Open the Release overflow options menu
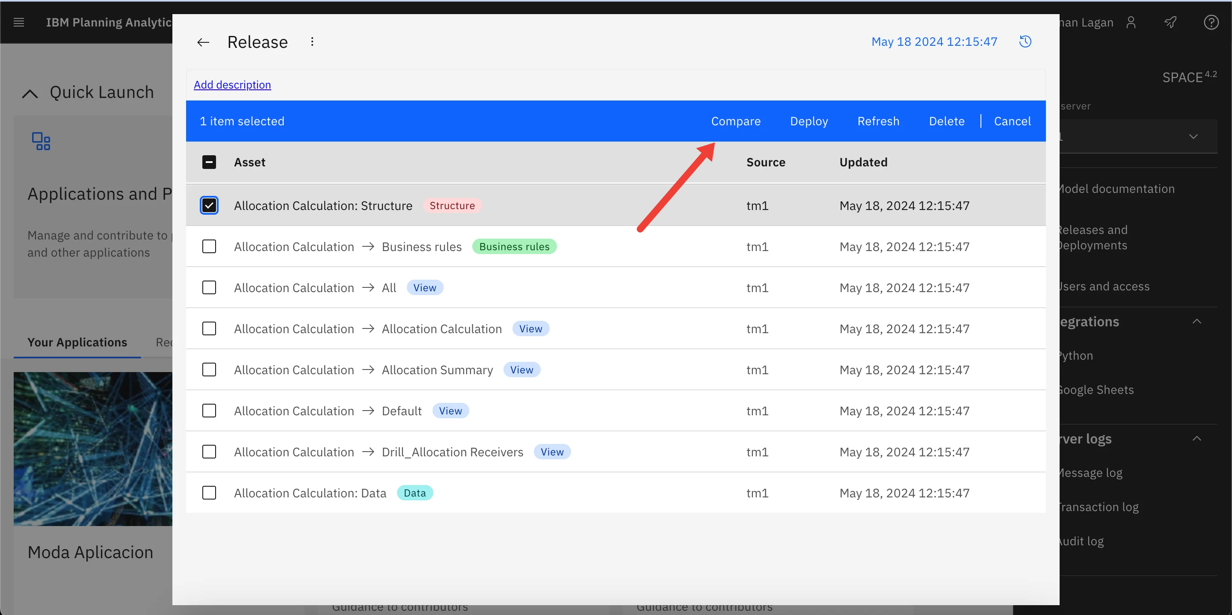Screen dimensions: 1232x615 pyautogui.click(x=312, y=42)
